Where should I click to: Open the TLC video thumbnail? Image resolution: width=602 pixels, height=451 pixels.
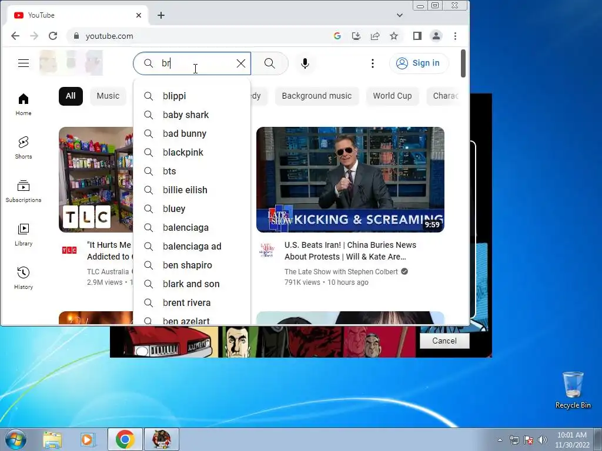96,180
